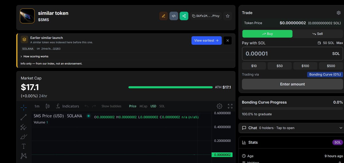Toggle Show bubbles on chart
The width and height of the screenshot is (344, 163).
(111, 106)
